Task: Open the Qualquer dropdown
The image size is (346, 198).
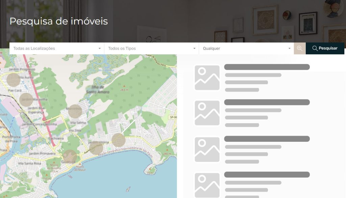Action: 246,48
